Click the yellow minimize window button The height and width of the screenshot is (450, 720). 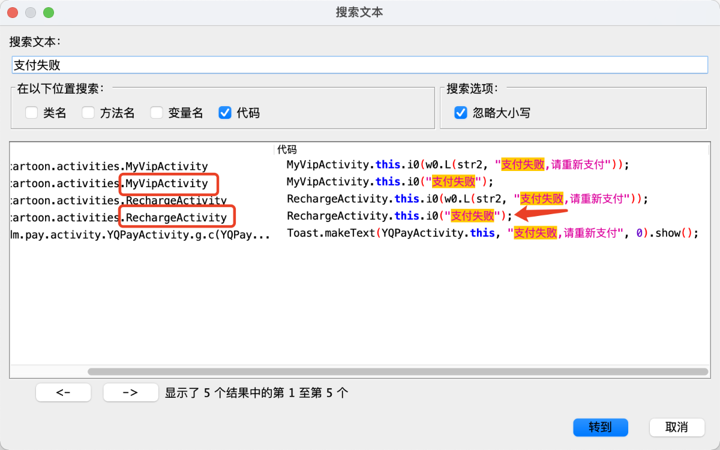(x=31, y=12)
